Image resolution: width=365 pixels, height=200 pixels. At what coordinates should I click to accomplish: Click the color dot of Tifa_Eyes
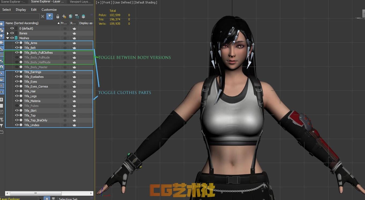coord(21,82)
